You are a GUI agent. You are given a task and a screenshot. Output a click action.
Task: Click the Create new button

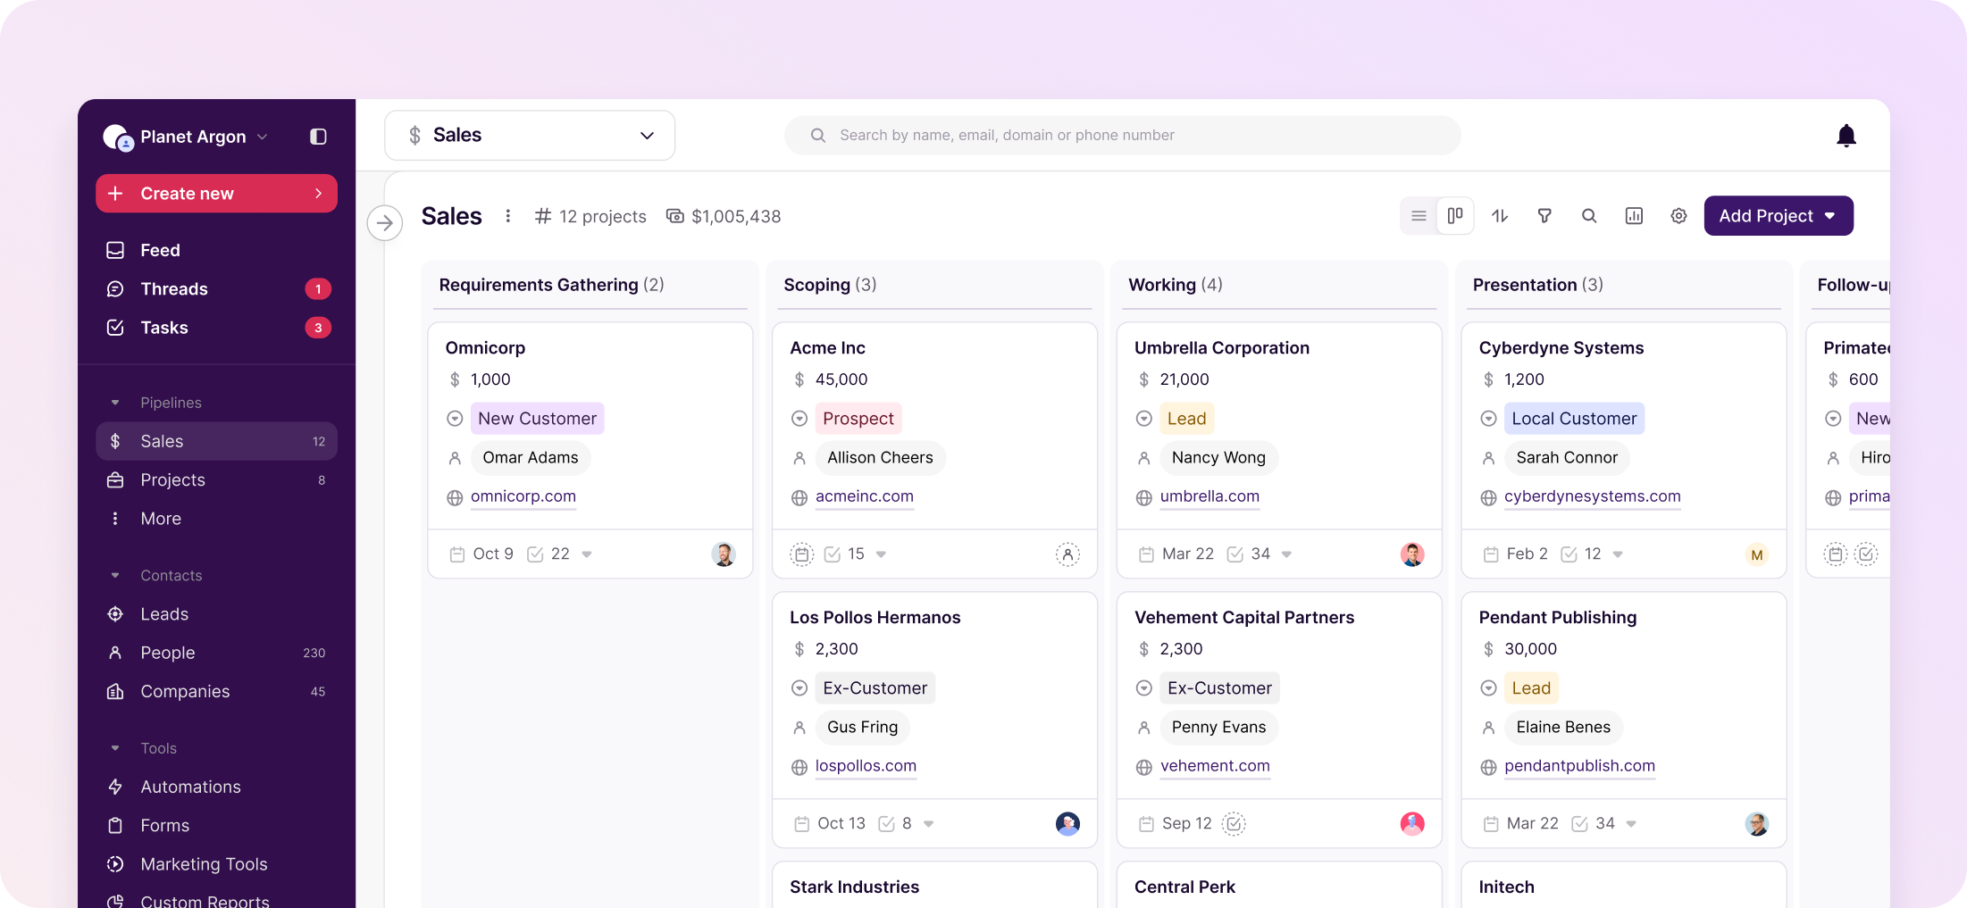[216, 194]
